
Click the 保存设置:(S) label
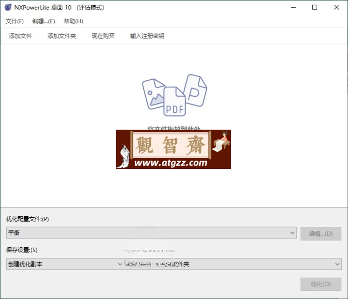(22, 250)
